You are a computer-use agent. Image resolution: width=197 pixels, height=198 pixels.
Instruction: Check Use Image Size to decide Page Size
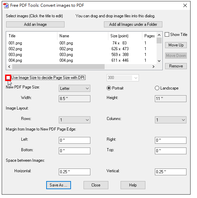click(8, 78)
